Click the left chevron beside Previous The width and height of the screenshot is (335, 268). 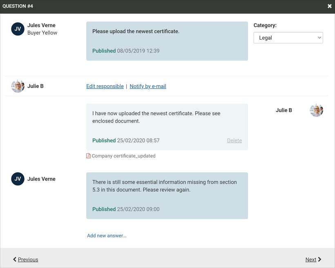14,259
